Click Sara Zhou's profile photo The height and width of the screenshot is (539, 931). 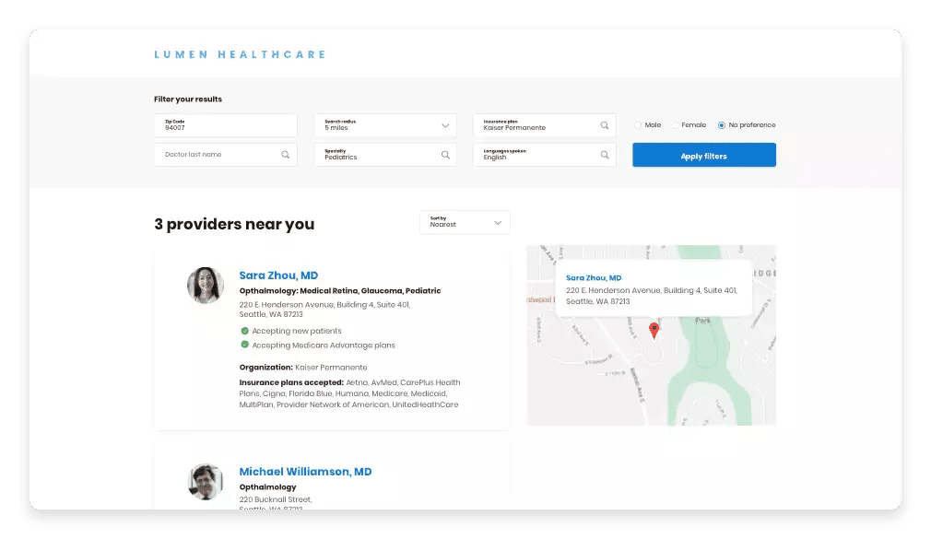coord(206,286)
